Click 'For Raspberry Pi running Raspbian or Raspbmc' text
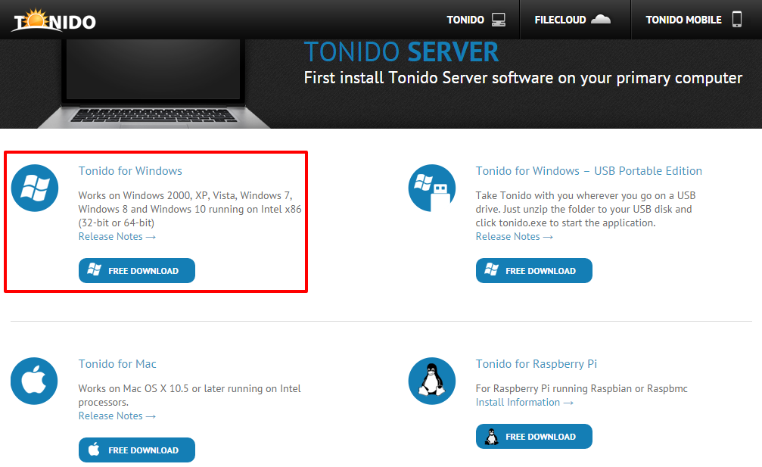The image size is (762, 467). click(581, 389)
